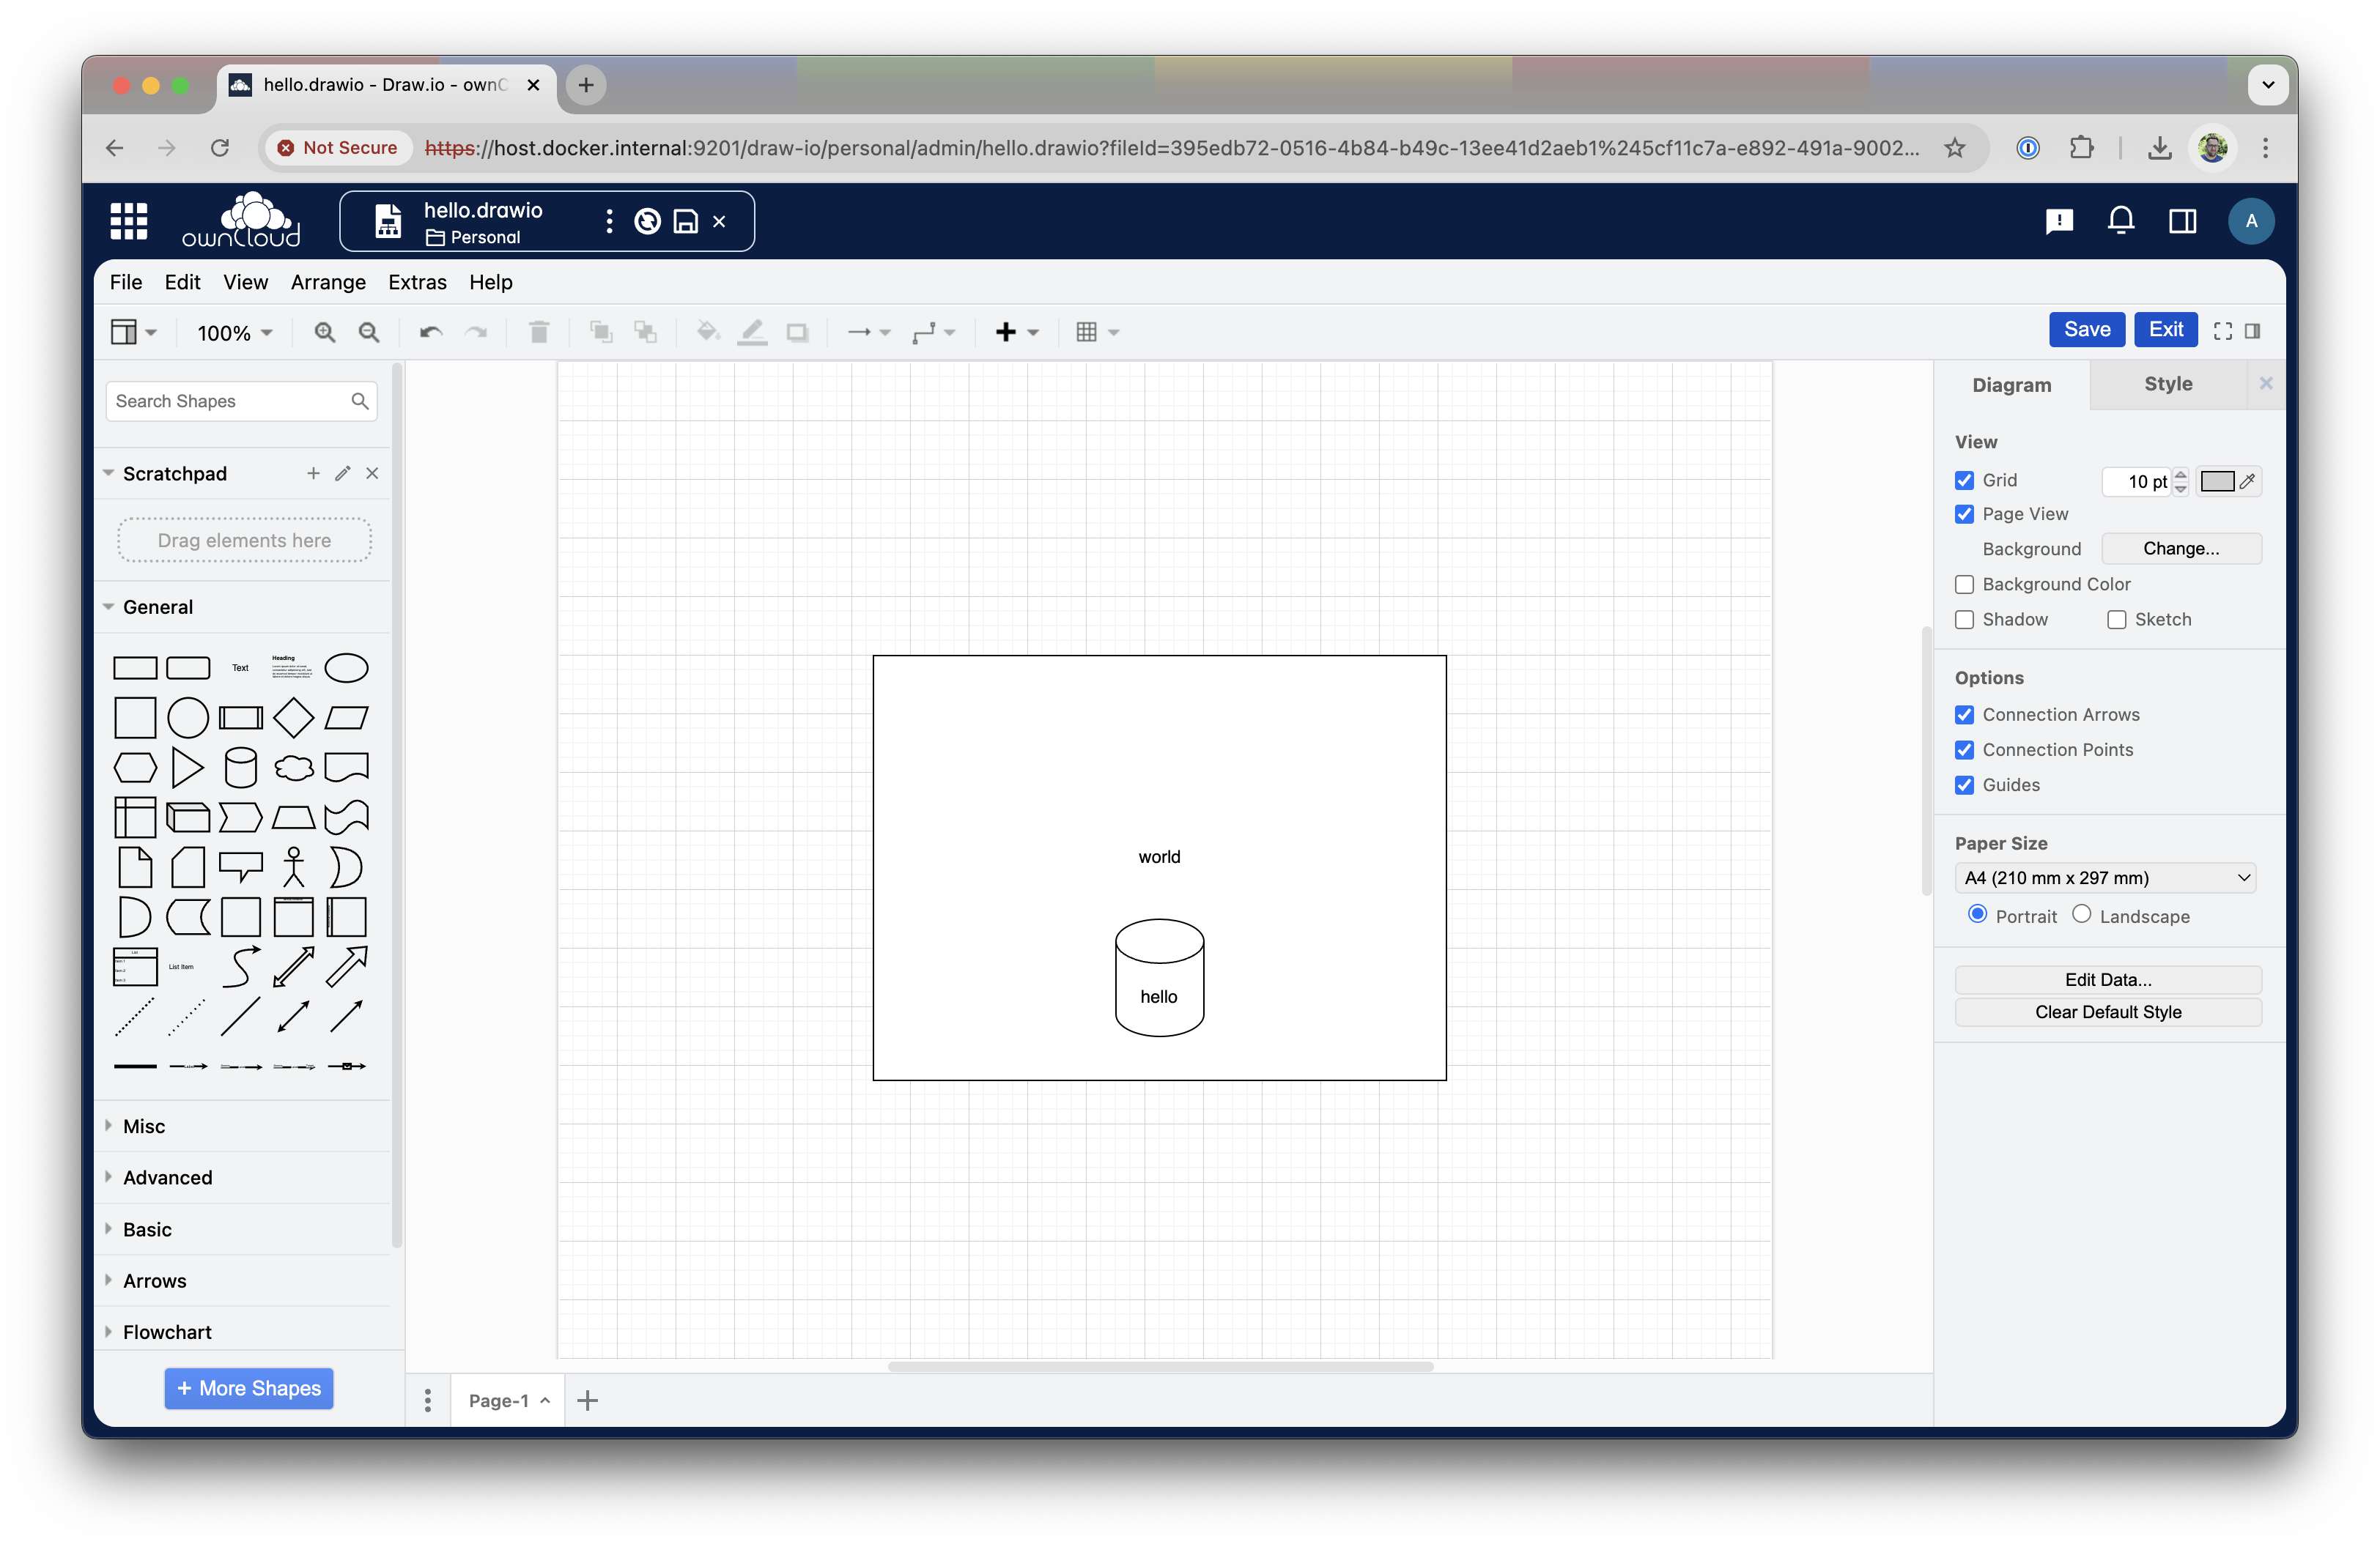Disable the Guides checkbox

1965,784
